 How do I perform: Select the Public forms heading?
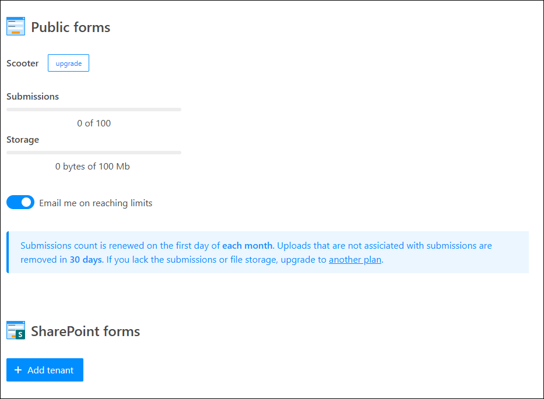(x=71, y=27)
